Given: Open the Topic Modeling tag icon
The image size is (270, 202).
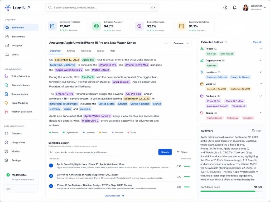Looking at the screenshot, I should pos(6,103).
